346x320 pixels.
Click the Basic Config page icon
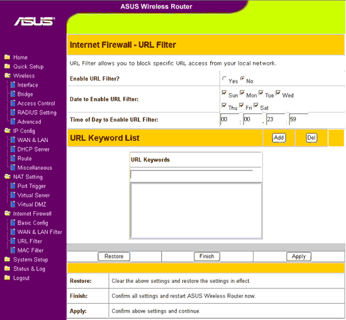click(x=13, y=223)
